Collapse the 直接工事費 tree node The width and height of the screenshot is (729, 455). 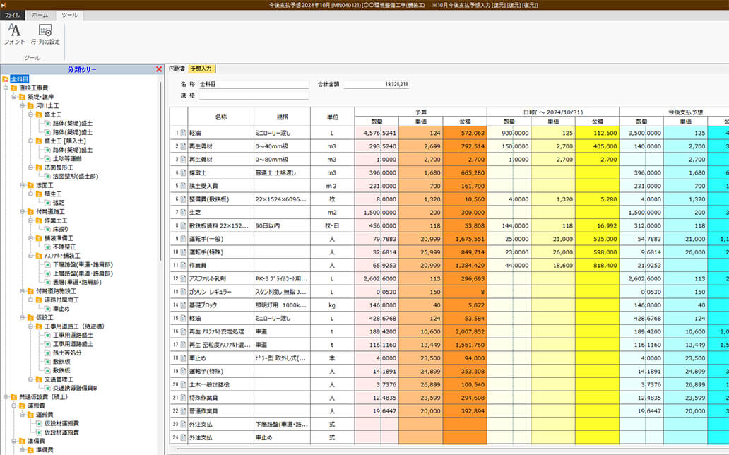[5, 88]
